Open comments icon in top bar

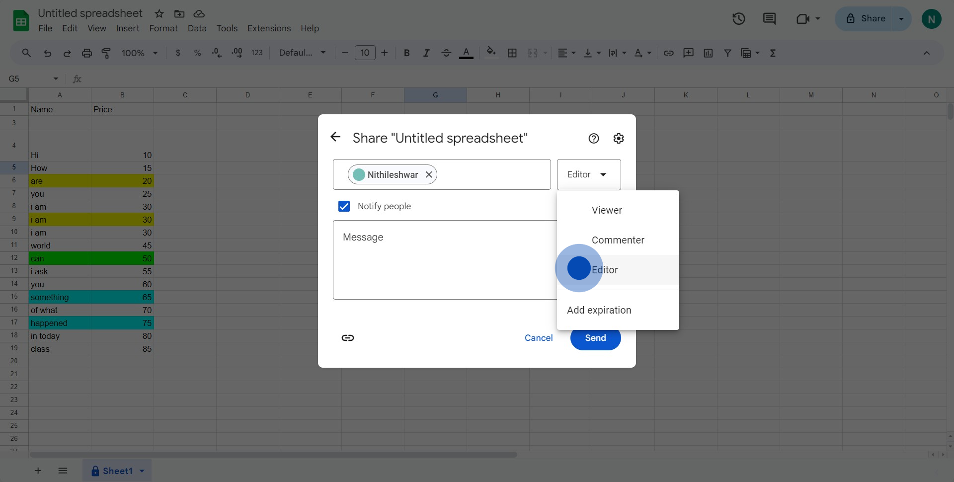[769, 19]
